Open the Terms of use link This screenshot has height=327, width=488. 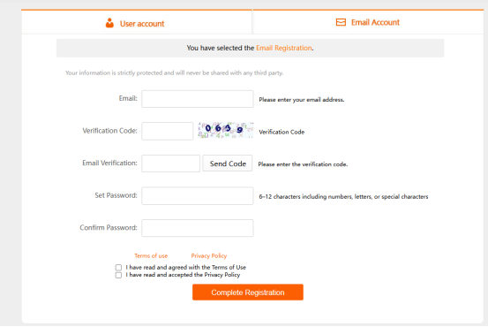coord(151,256)
